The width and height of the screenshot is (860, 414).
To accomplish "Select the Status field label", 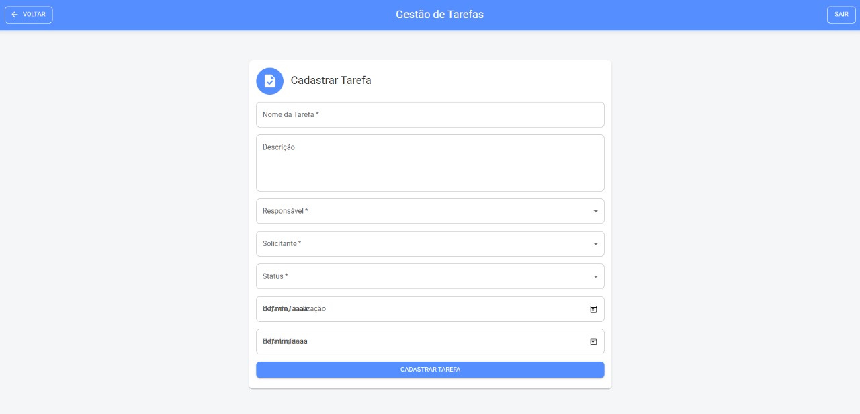I will 275,276.
